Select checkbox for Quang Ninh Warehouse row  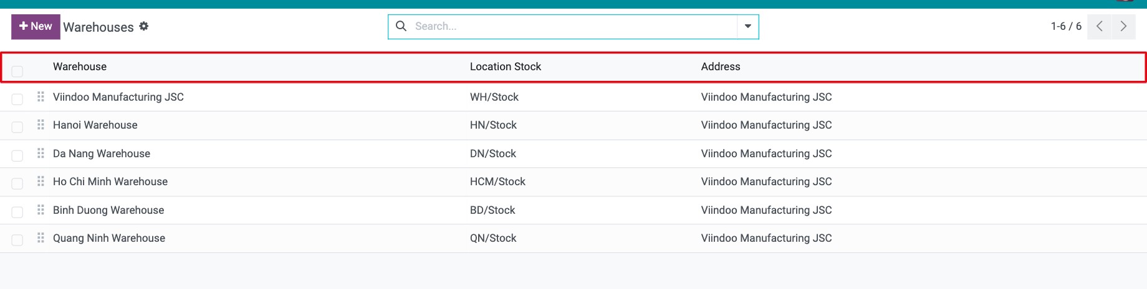pyautogui.click(x=17, y=240)
